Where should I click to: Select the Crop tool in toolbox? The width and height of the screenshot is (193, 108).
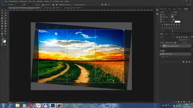[x=2, y=16]
